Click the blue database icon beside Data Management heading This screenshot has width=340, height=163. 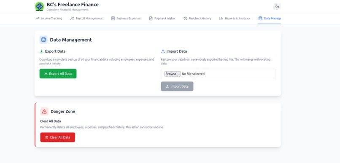(x=43, y=40)
